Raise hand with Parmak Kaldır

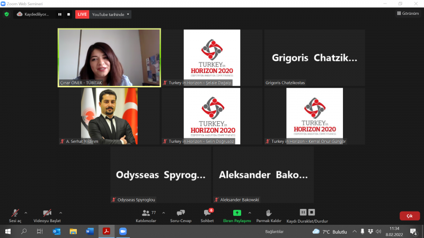click(269, 216)
